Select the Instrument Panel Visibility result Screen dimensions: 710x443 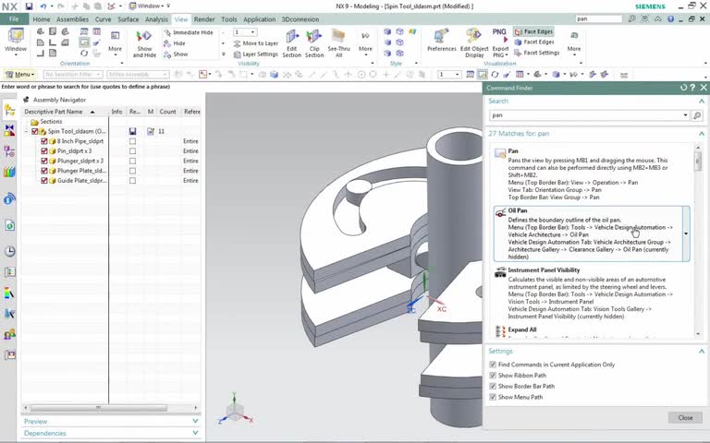pos(593,293)
